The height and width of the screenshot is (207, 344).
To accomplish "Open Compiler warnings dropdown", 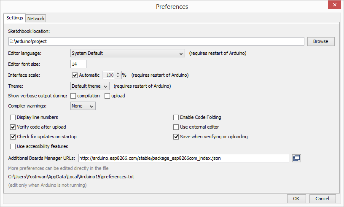I will [x=83, y=106].
